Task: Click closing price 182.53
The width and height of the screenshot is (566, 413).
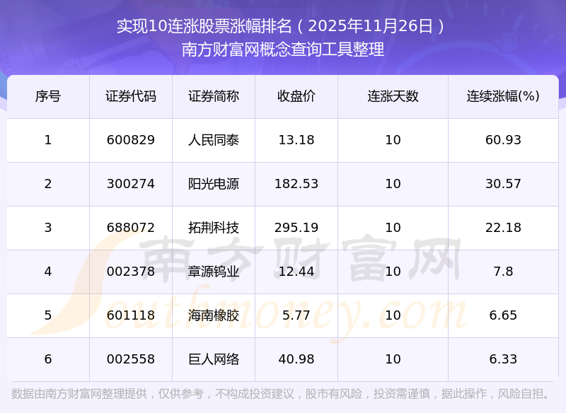Action: click(296, 184)
